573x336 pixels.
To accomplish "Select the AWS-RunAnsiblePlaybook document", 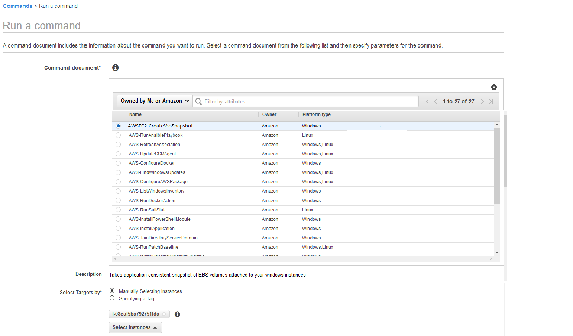I will pyautogui.click(x=118, y=135).
